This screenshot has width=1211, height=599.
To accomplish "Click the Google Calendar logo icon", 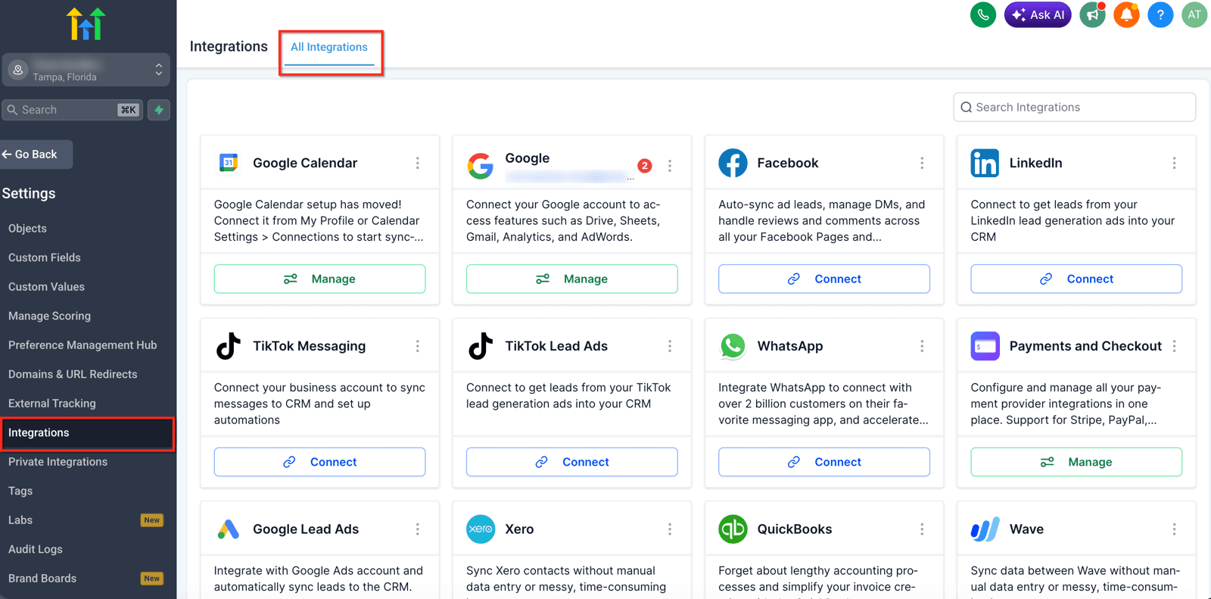I will click(x=229, y=163).
